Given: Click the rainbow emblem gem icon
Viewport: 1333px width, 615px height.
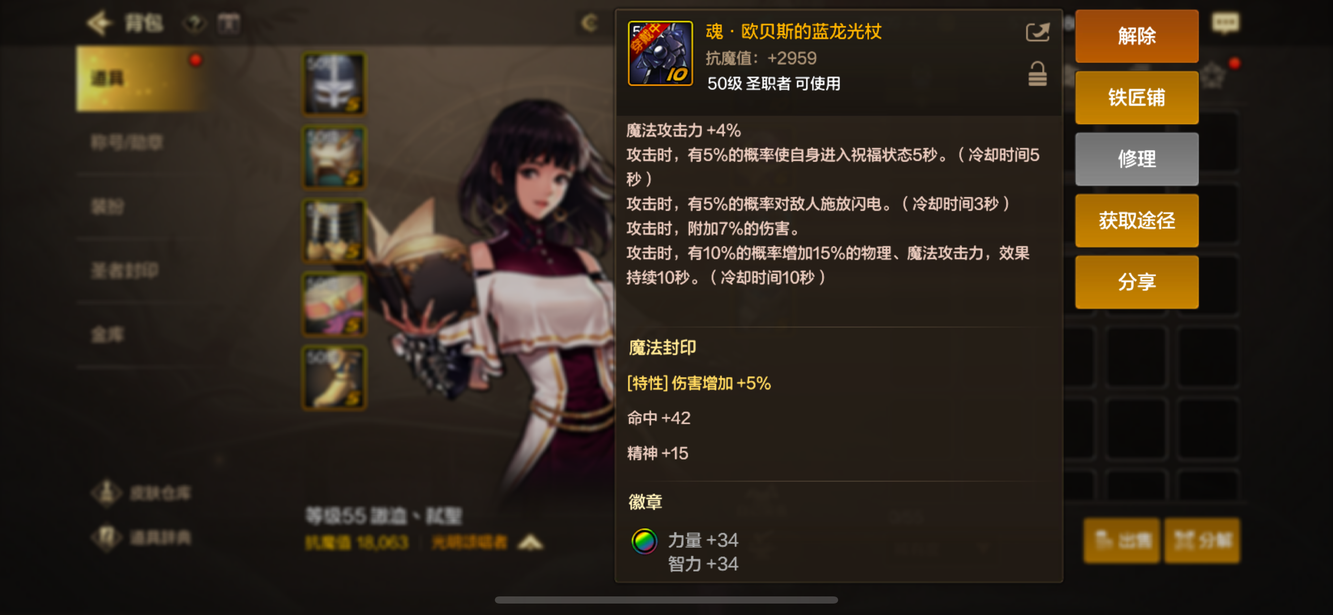Looking at the screenshot, I should [644, 542].
